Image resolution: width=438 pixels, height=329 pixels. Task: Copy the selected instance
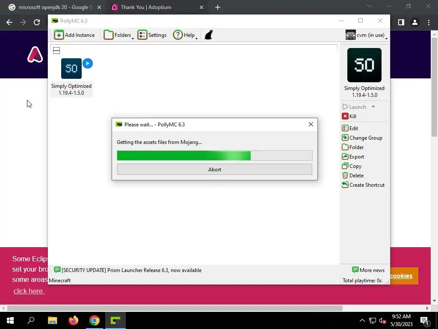352,166
